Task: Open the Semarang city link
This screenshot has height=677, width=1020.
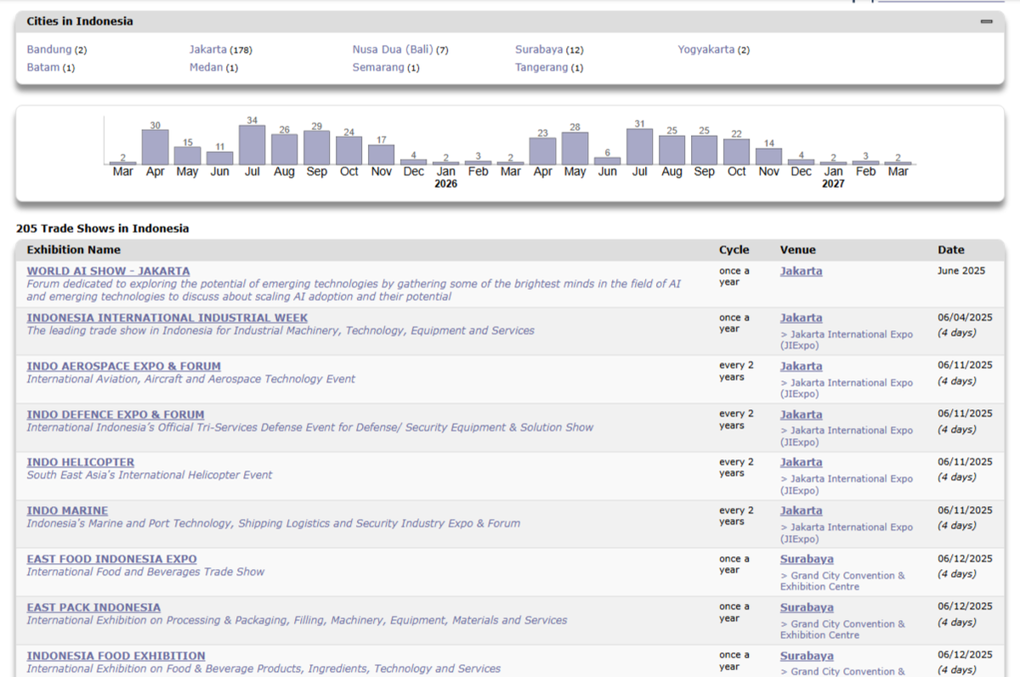Action: click(x=378, y=67)
